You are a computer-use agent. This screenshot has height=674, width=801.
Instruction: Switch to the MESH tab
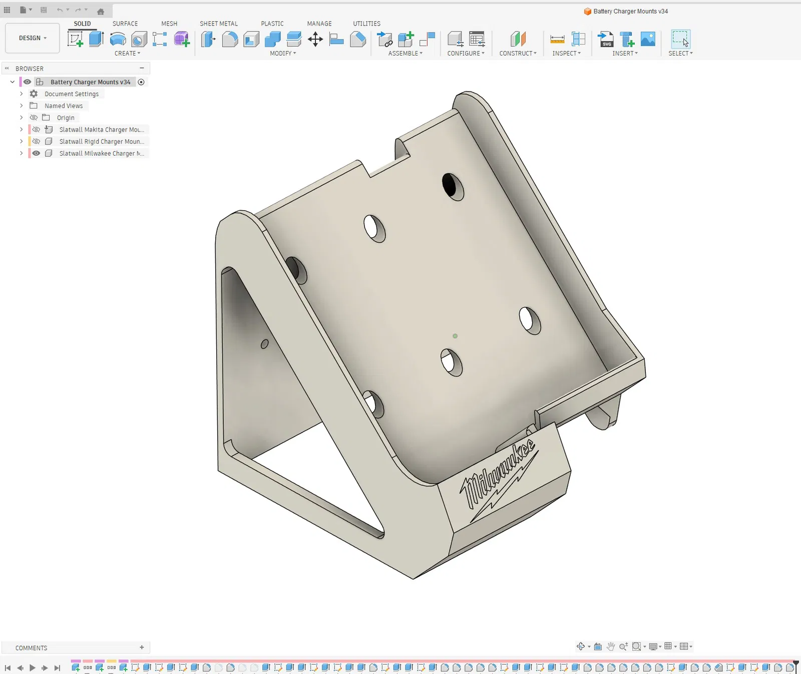tap(169, 24)
